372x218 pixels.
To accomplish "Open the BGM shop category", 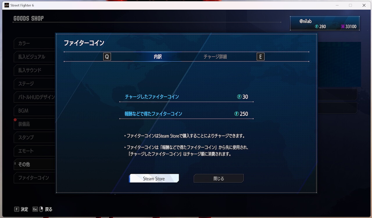I will 35,111.
